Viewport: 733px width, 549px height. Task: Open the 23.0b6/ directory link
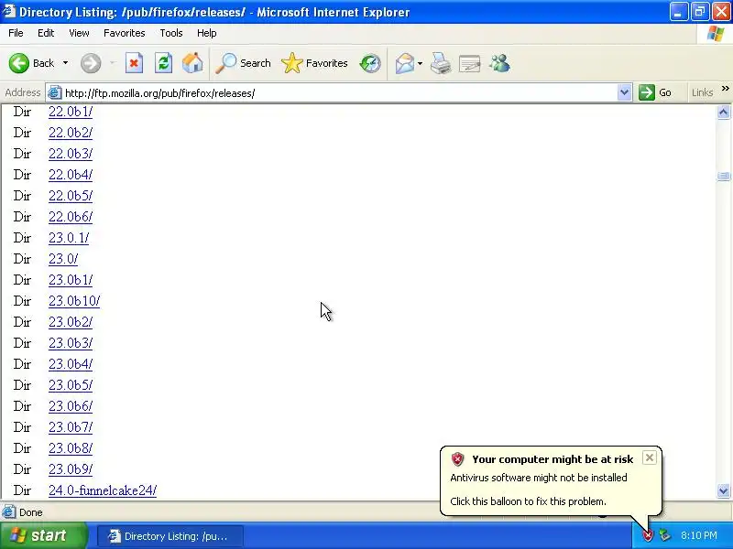[x=71, y=405]
